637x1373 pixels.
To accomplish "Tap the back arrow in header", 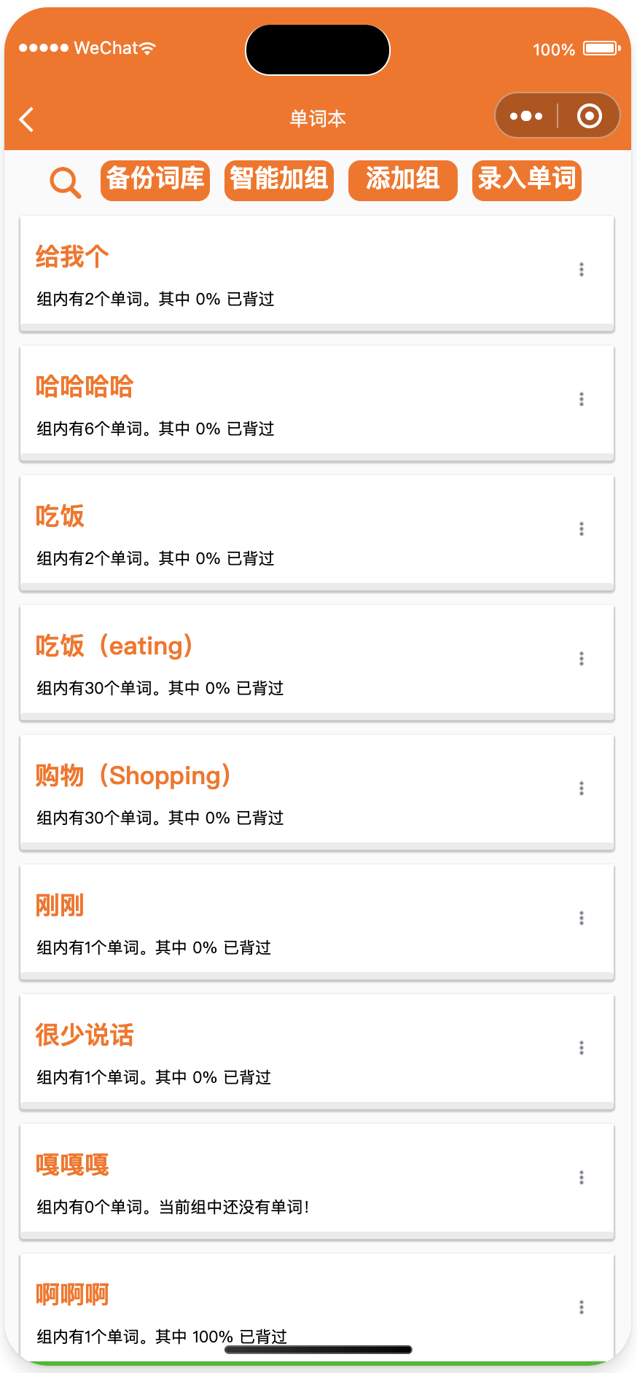I will (27, 119).
